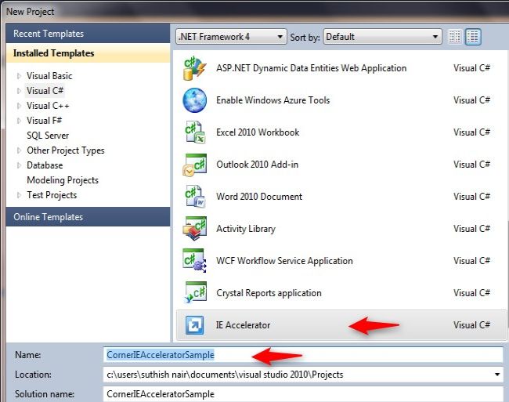
Task: Click the Enable Windows Azure Tools globe icon
Action: 194,100
